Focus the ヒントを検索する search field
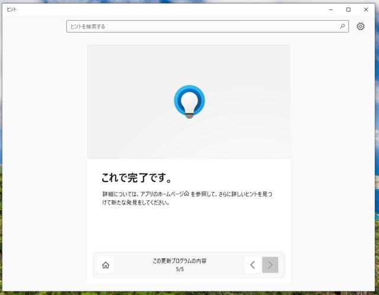This screenshot has height=295, width=379. [x=207, y=26]
